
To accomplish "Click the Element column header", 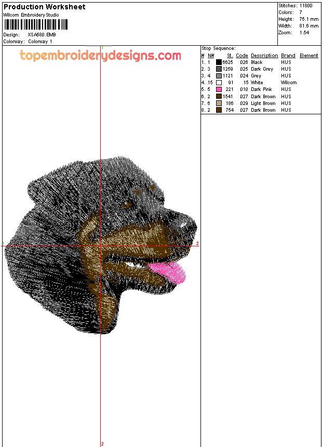I will coord(308,56).
